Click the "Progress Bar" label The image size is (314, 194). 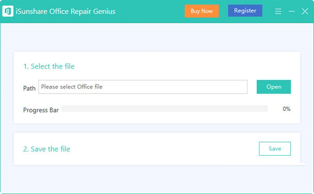[x=41, y=110]
